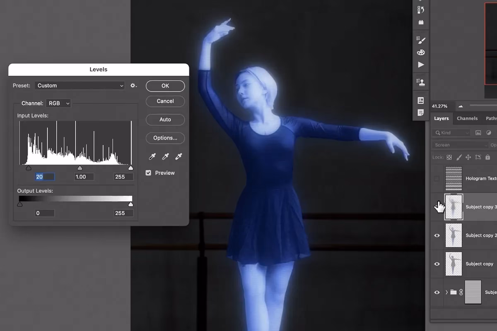The image size is (497, 331).
Task: Open the Brush Settings panel
Action: (421, 40)
